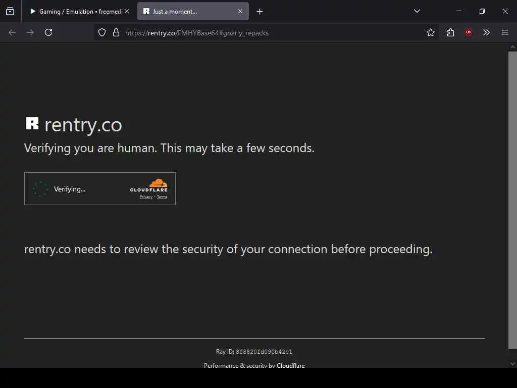Show more tools overflow chevrons

click(486, 32)
